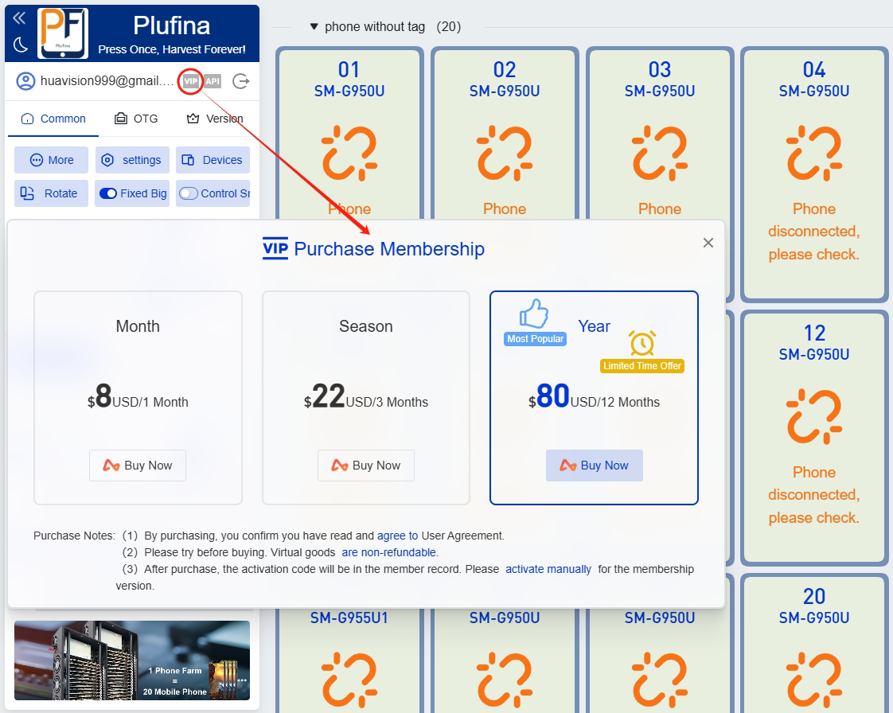Click the 'Press Once, Harvest Forever!' slogan

[172, 49]
